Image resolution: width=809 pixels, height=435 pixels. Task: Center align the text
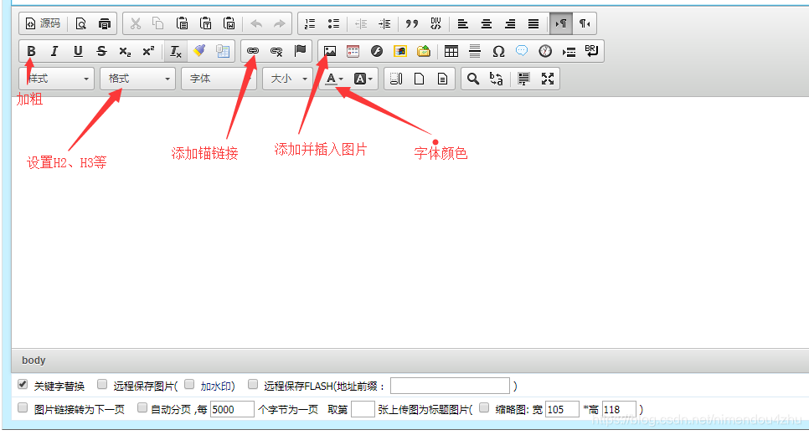(487, 23)
